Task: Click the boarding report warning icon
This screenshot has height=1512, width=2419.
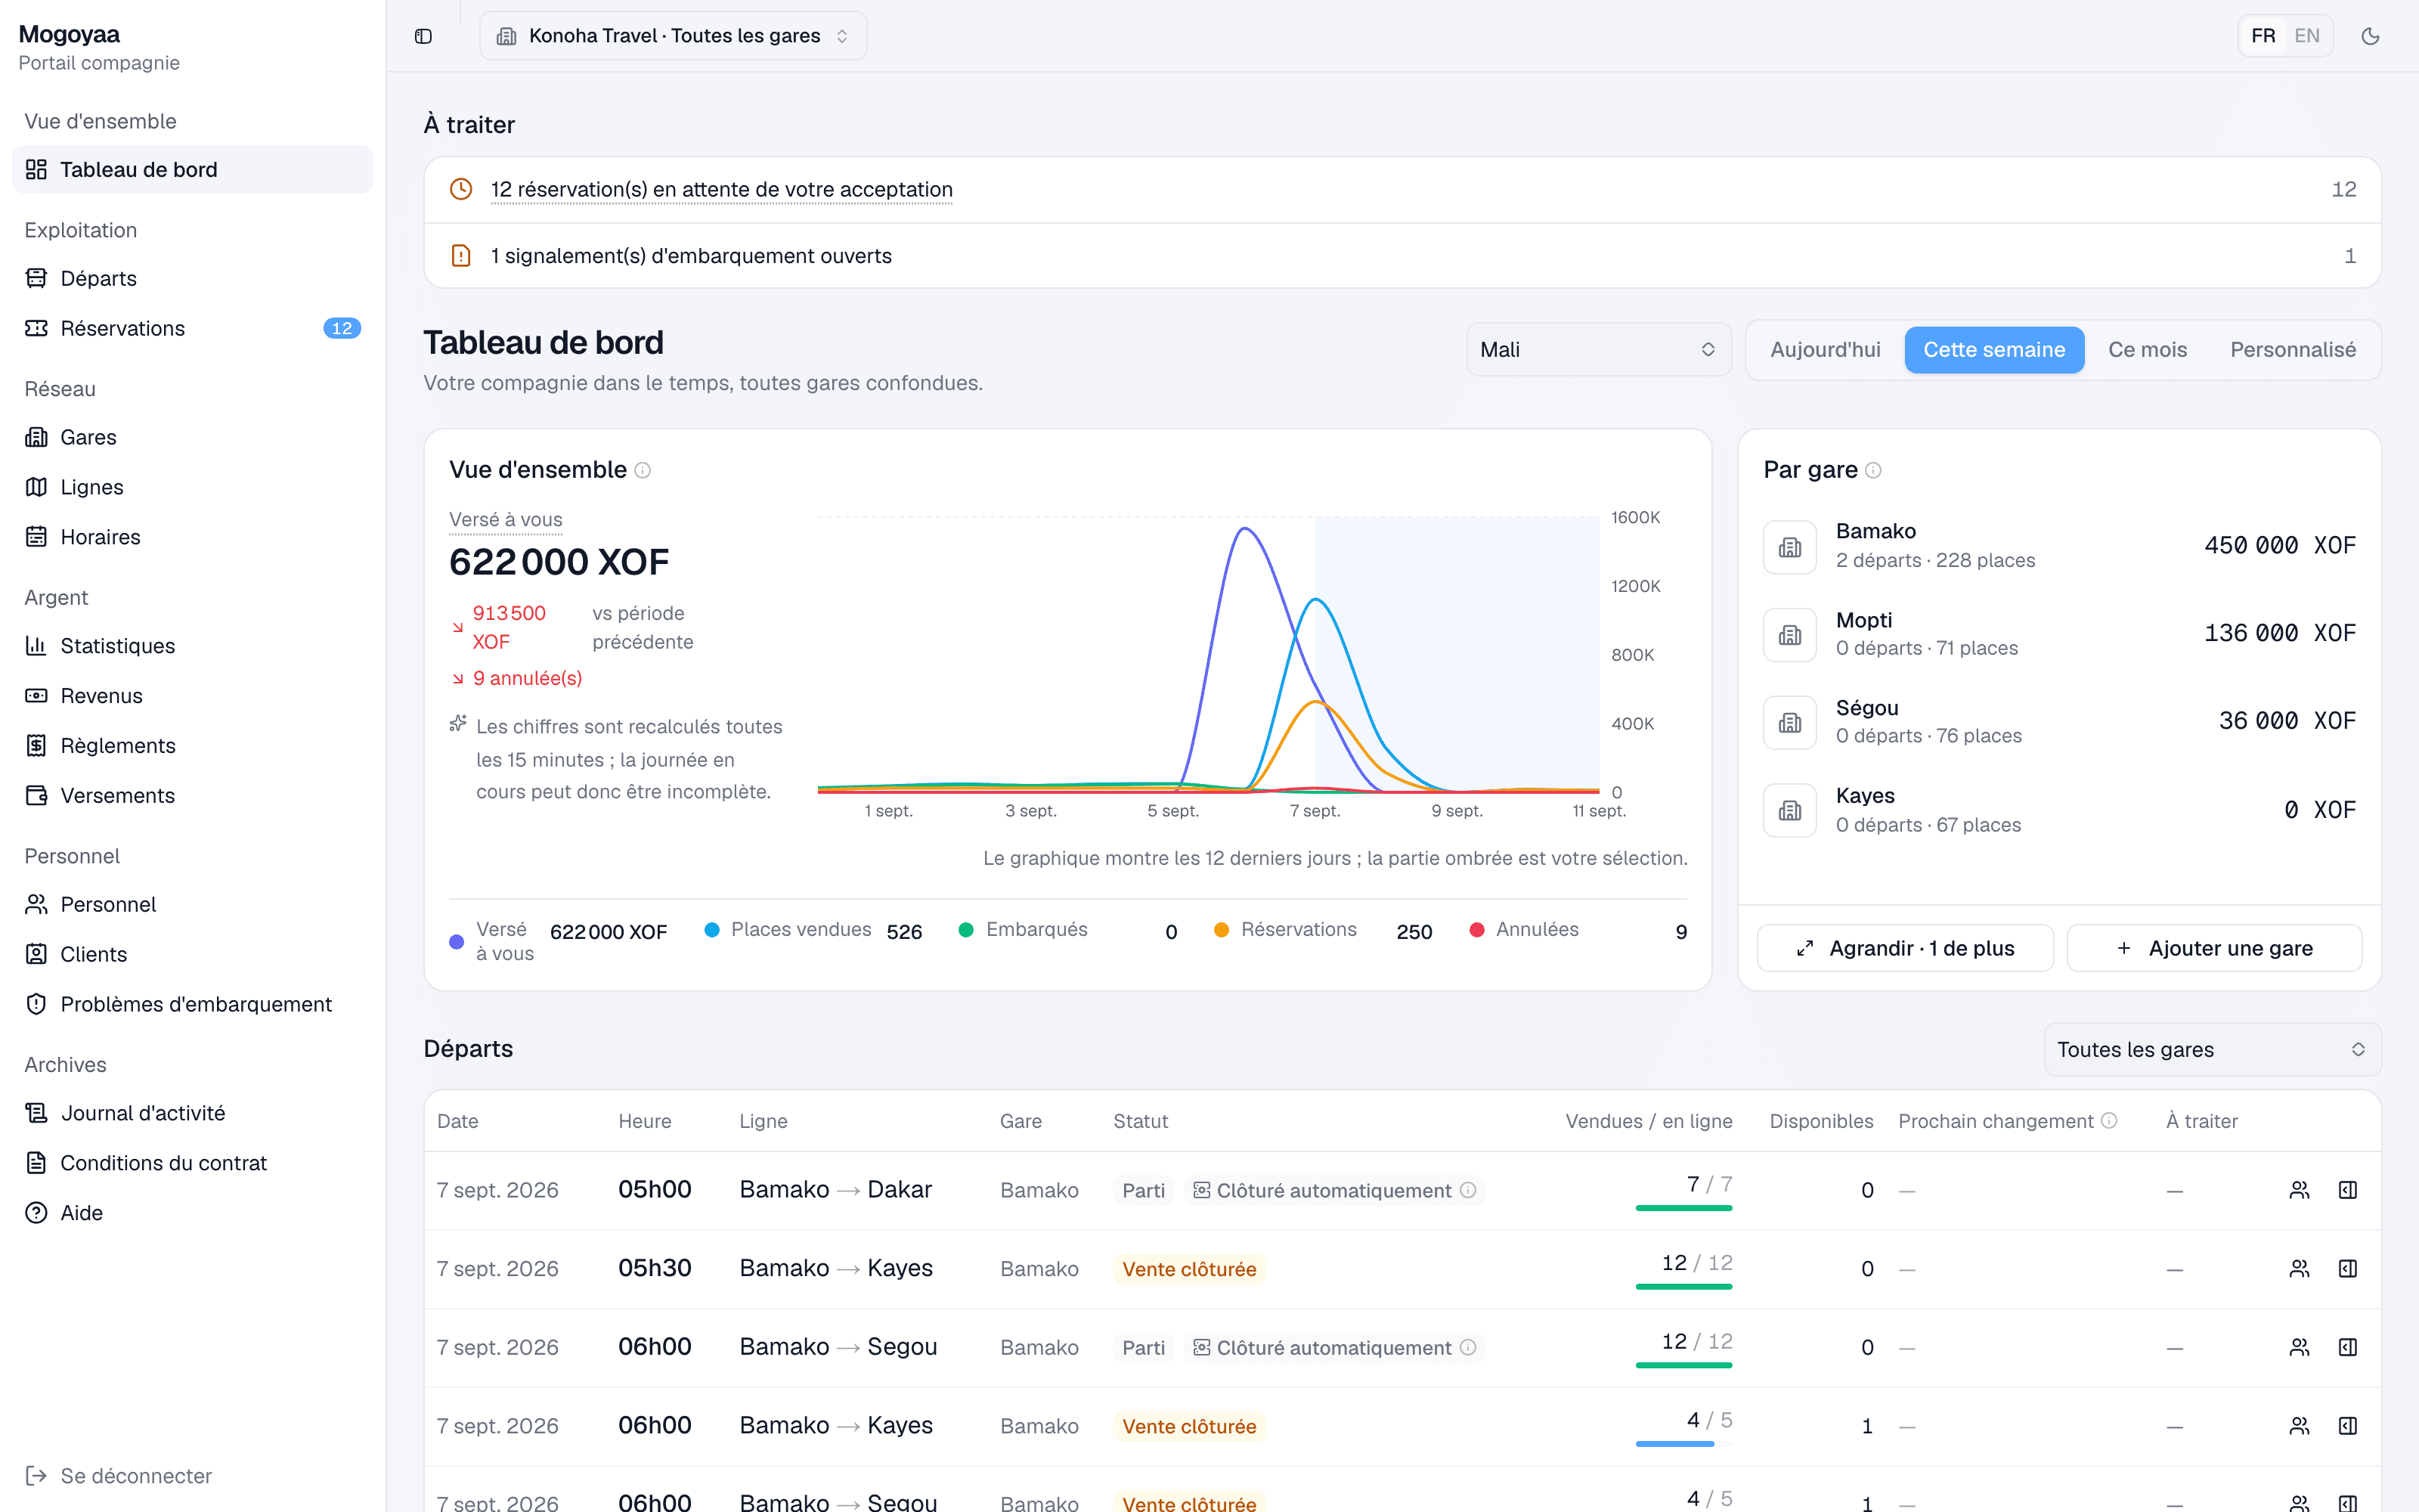Action: coord(461,256)
